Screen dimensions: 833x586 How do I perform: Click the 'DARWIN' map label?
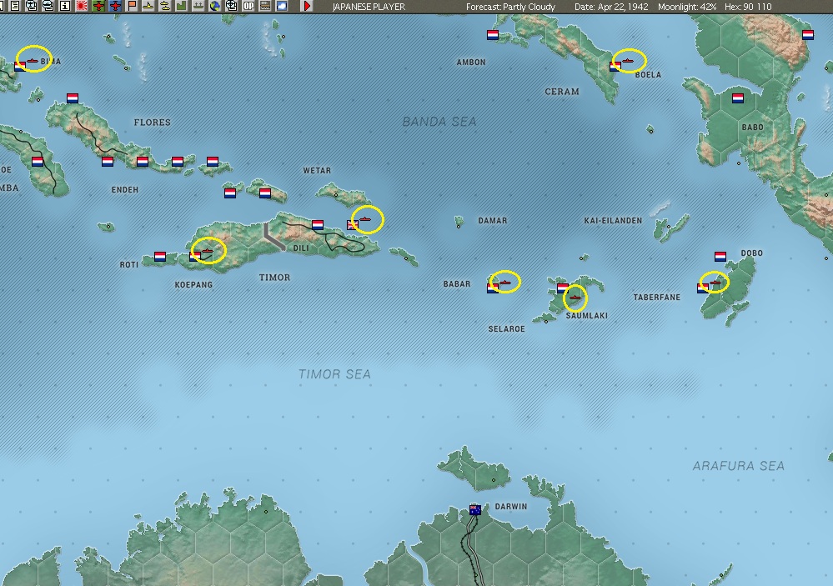pos(511,506)
